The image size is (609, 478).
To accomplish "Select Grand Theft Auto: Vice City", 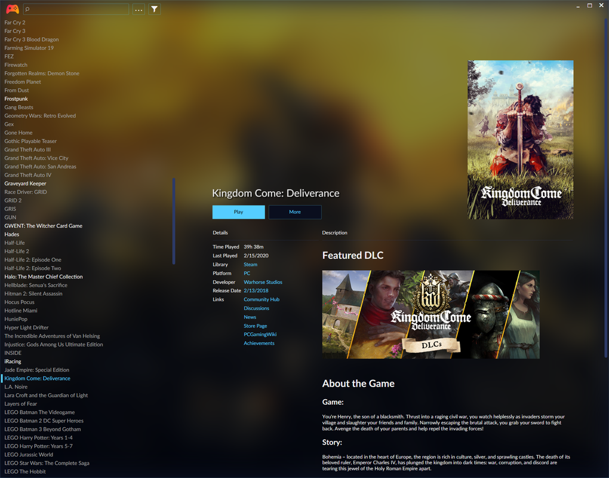I will point(36,158).
